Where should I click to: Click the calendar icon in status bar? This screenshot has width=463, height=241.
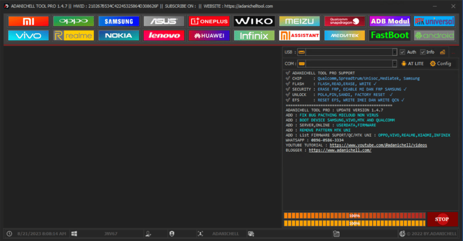pyautogui.click(x=336, y=234)
